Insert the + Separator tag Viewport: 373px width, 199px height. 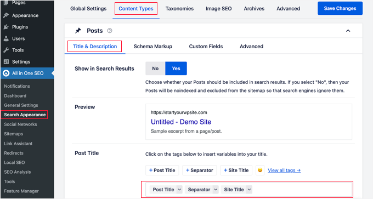coord(199,170)
